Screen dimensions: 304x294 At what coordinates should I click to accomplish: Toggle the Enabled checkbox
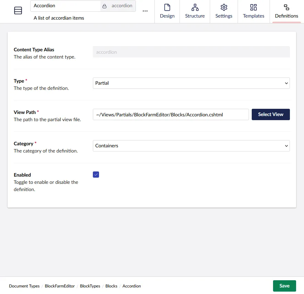tap(96, 175)
